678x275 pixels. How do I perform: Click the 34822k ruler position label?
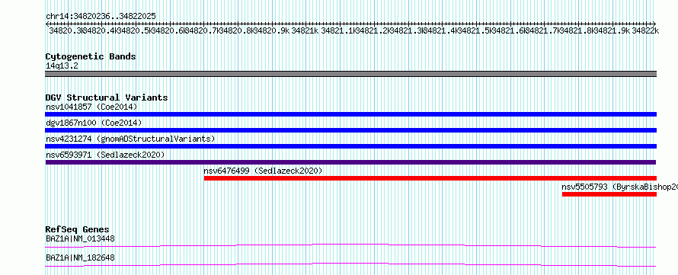645,30
